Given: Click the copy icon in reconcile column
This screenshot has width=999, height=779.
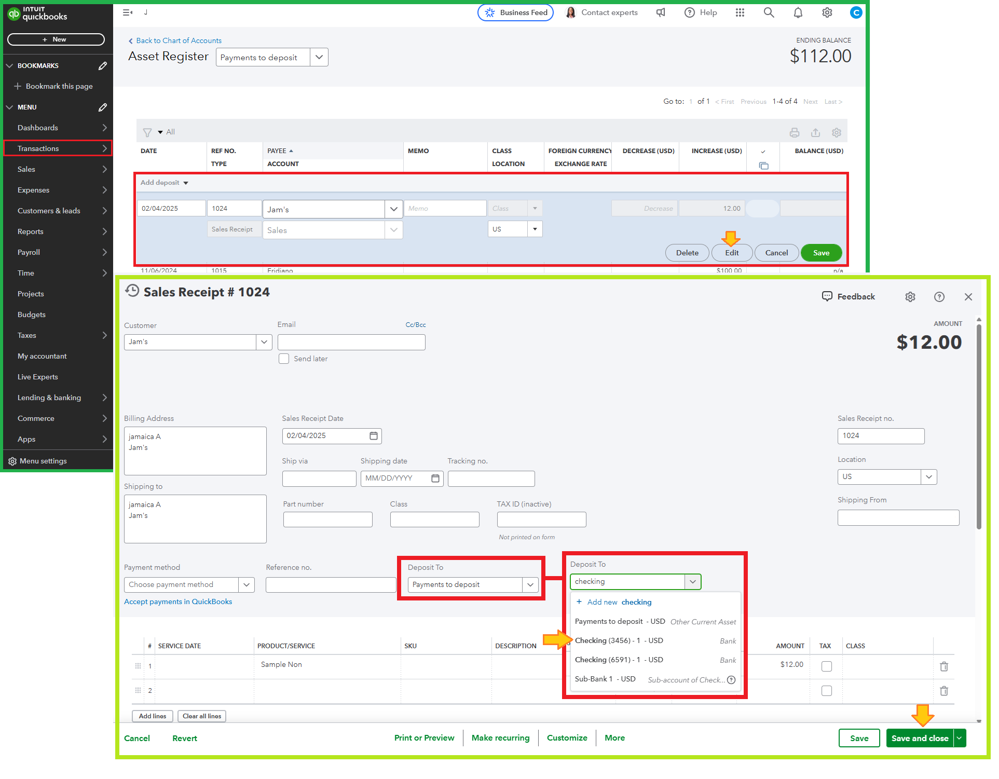Looking at the screenshot, I should (x=763, y=166).
